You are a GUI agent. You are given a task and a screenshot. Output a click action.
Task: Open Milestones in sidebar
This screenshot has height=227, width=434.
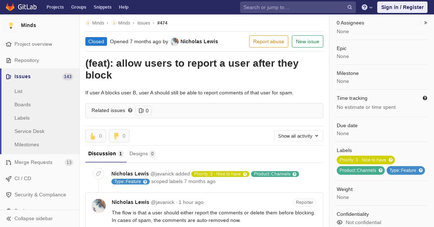(27, 144)
